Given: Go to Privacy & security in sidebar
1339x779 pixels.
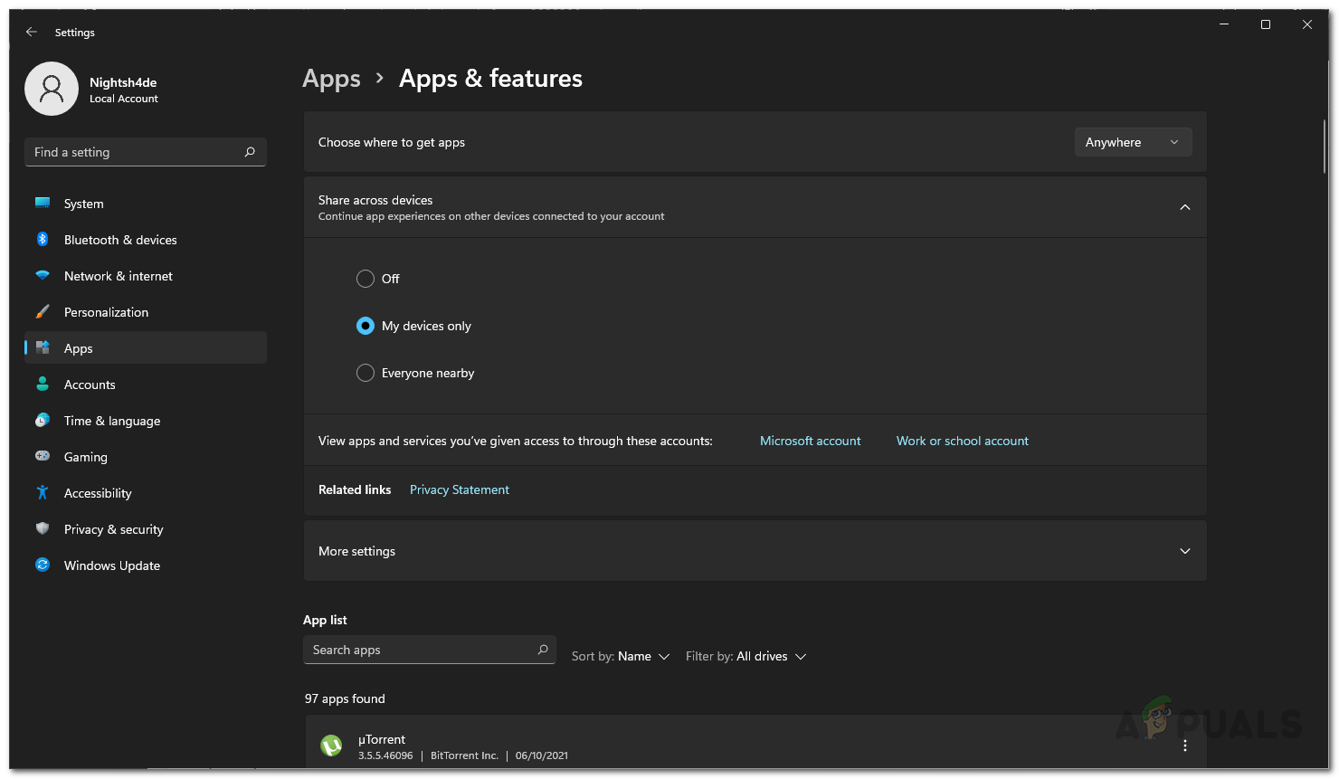Looking at the screenshot, I should click(113, 529).
